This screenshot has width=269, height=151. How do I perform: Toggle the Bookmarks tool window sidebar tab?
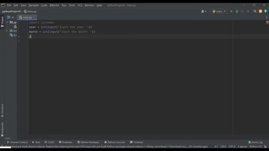pyautogui.click(x=2, y=130)
